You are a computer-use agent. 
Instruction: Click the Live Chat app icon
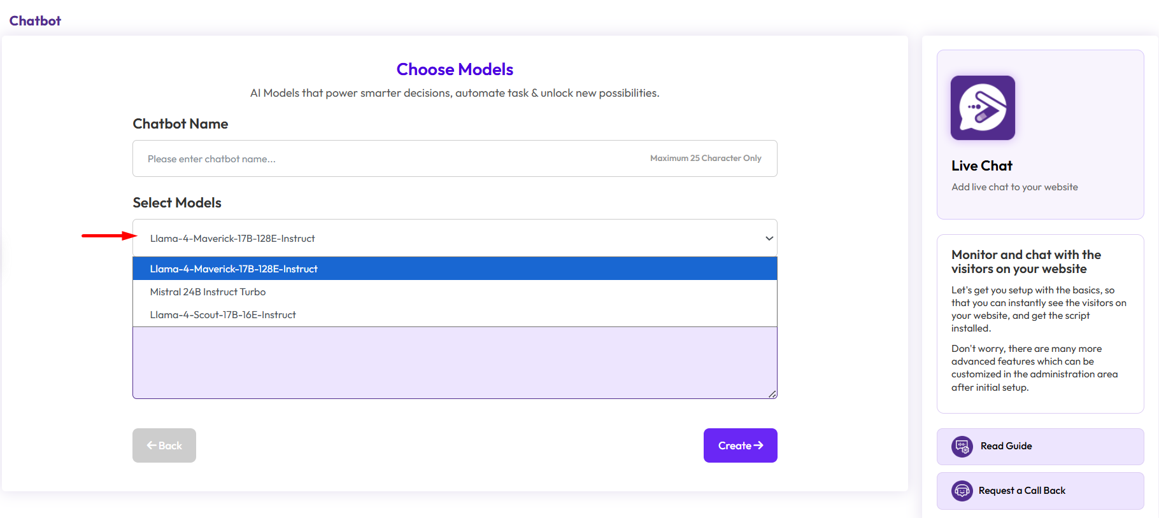[x=982, y=108]
